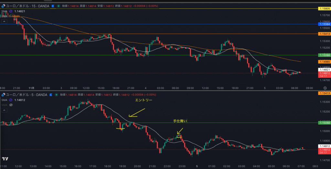
Task: Show the hidden SMA indicator in the lower chart
Action: click(11, 105)
